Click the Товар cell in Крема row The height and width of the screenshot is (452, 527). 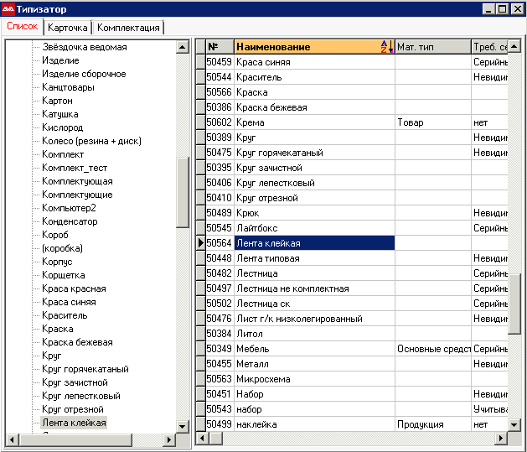point(433,122)
